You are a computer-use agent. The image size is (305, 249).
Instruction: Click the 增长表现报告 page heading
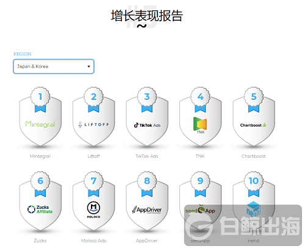(x=147, y=16)
